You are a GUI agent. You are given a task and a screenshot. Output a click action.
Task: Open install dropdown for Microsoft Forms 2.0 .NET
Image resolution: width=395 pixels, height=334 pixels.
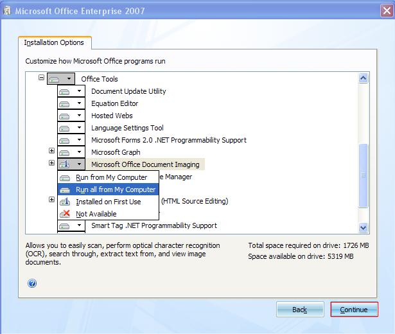point(71,140)
